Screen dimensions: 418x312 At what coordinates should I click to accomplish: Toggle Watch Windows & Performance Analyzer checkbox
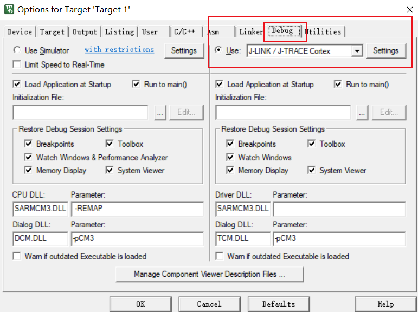(28, 157)
